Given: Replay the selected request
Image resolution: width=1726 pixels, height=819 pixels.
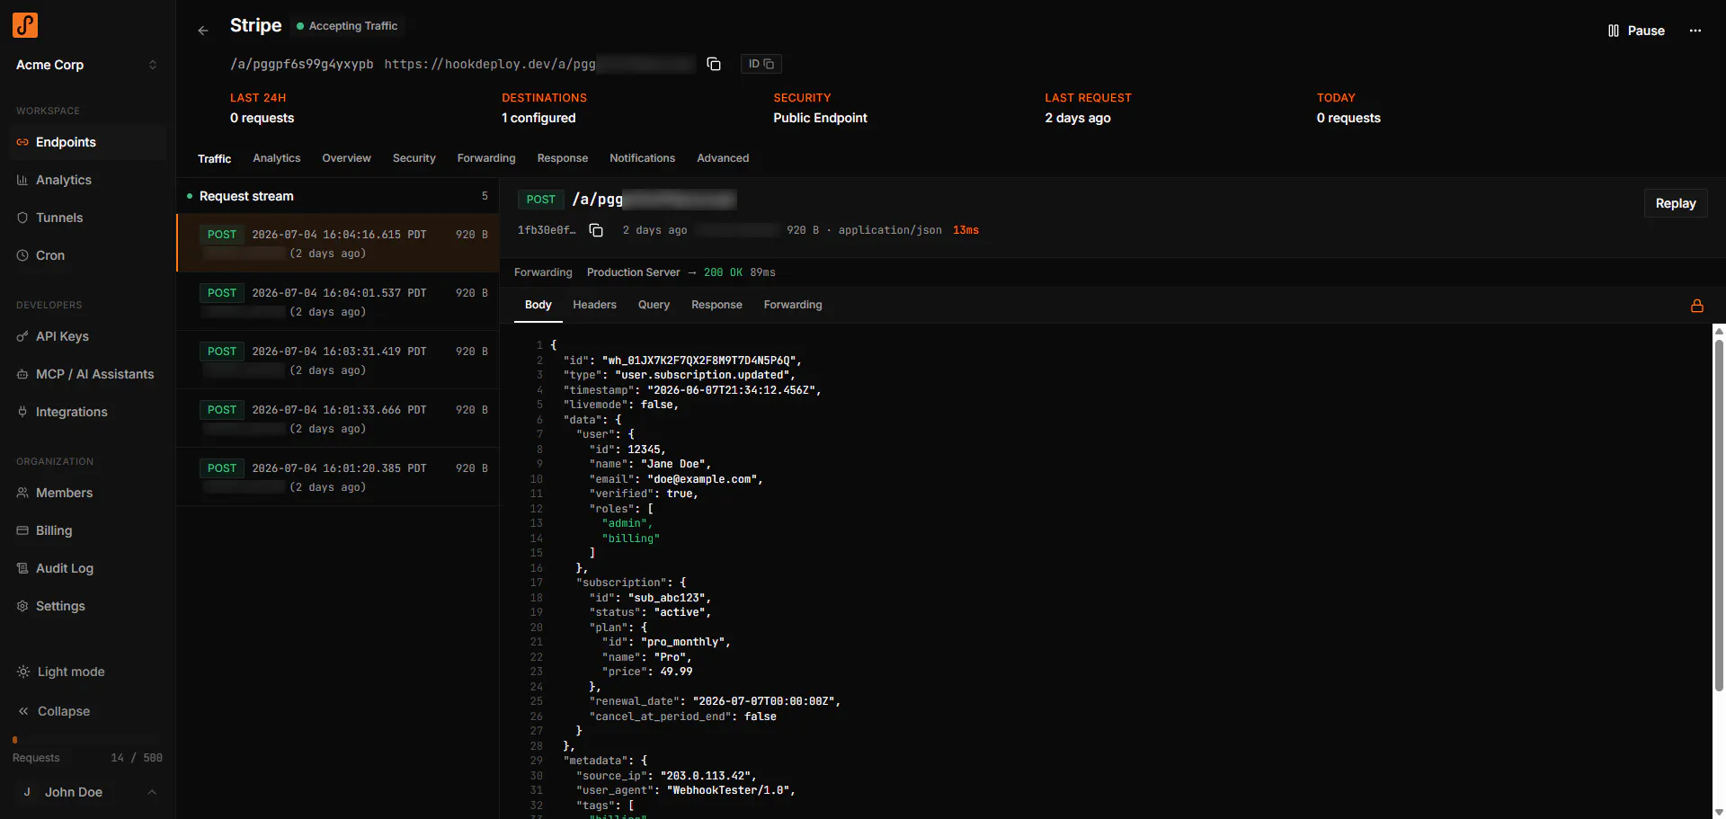Looking at the screenshot, I should (x=1676, y=203).
